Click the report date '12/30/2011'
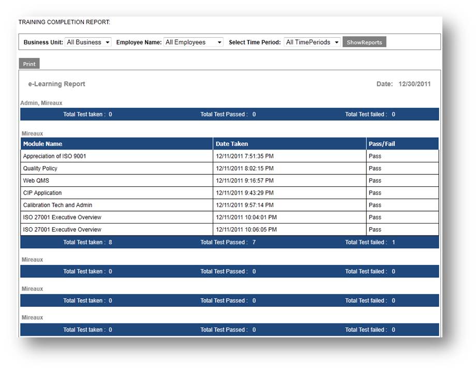The image size is (476, 371). tap(414, 84)
